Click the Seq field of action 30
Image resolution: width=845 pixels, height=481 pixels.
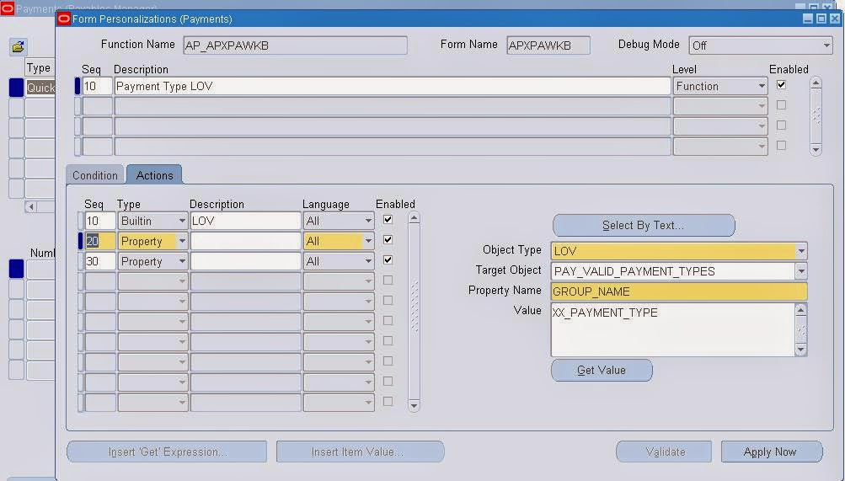(x=100, y=261)
